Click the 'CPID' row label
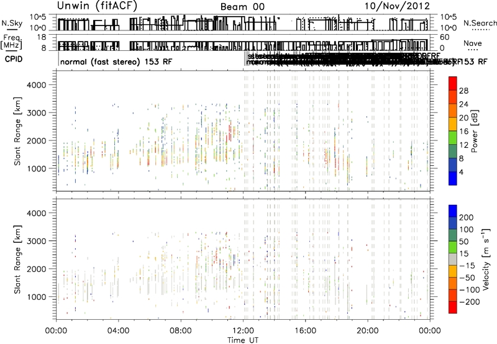Screen dimensions: 497x344 tap(14, 59)
